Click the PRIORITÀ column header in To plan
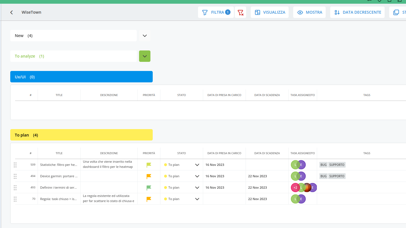The image size is (406, 228). 149,153
